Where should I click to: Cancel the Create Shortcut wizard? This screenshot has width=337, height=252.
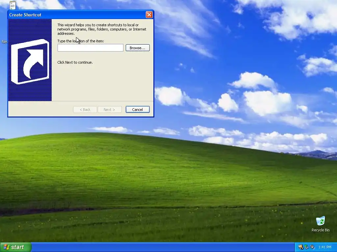[x=138, y=110]
